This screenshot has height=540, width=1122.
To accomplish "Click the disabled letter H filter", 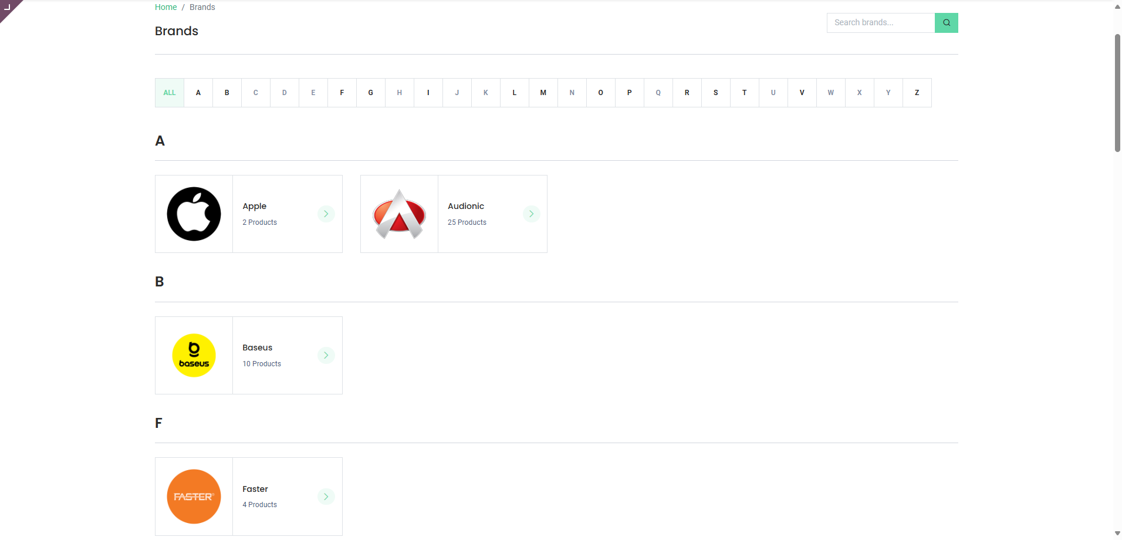I will pos(400,93).
